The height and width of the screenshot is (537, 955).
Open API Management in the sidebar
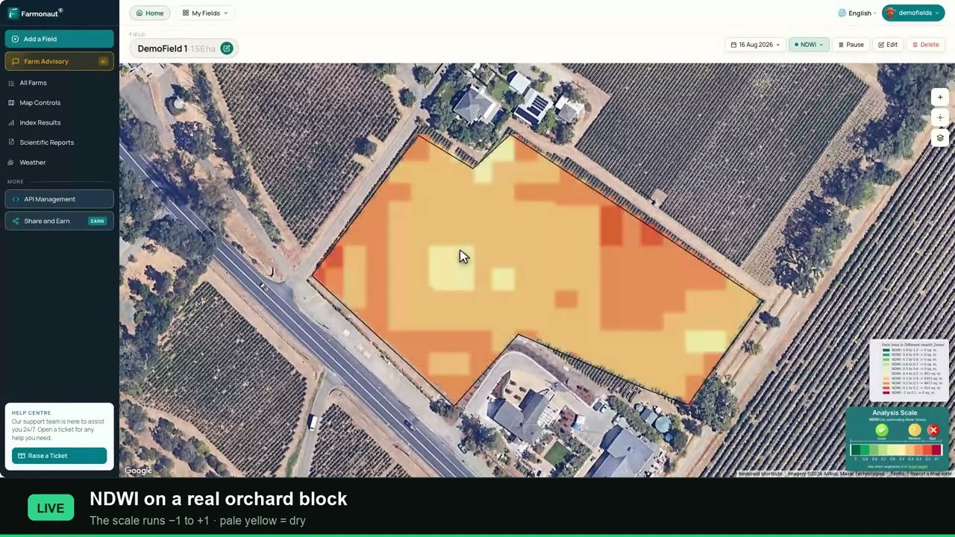[60, 199]
